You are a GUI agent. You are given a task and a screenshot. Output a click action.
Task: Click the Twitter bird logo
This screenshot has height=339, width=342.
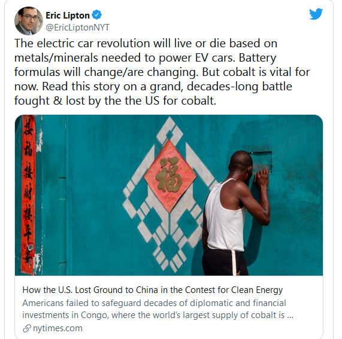tap(316, 14)
